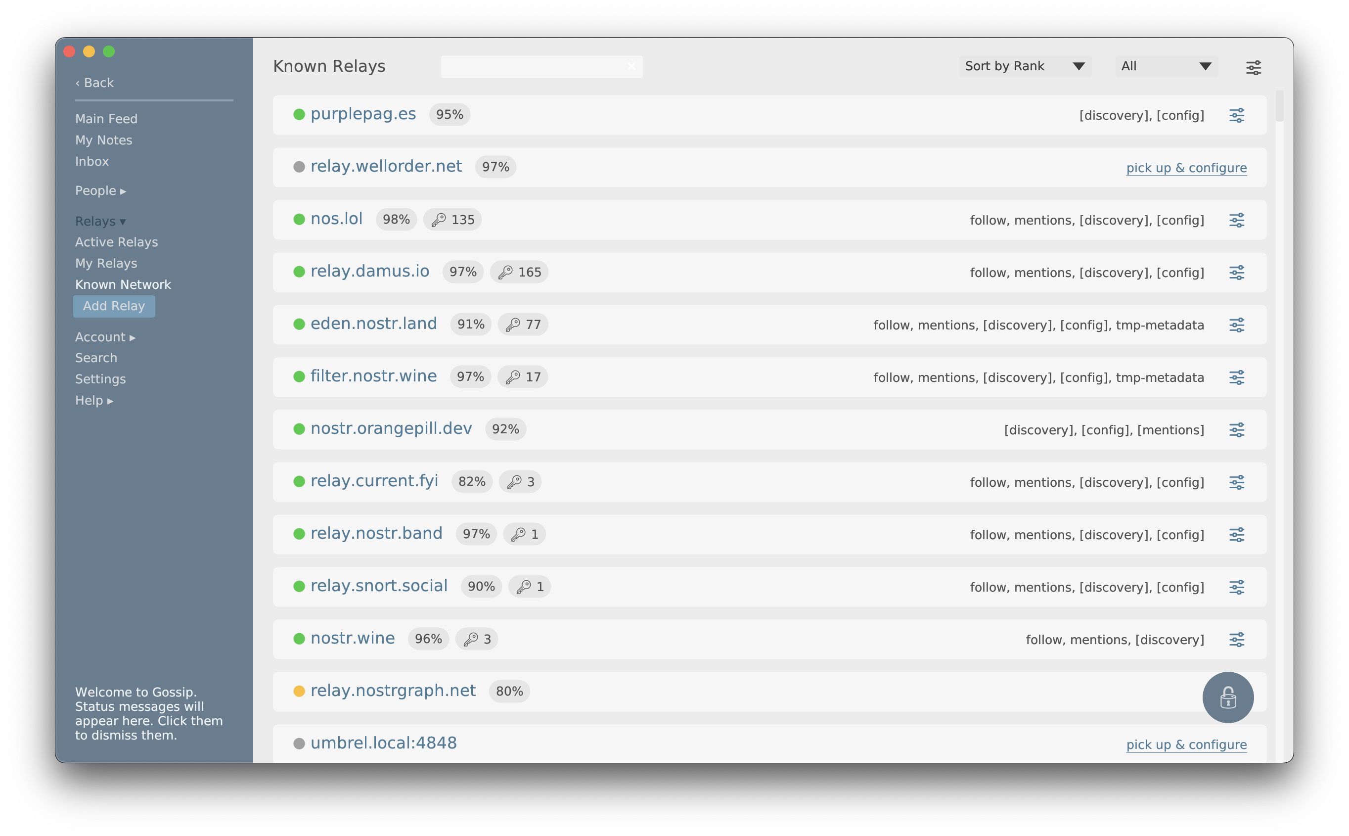
Task: Open the settings sliders for eden.nostr.land
Action: click(1237, 325)
